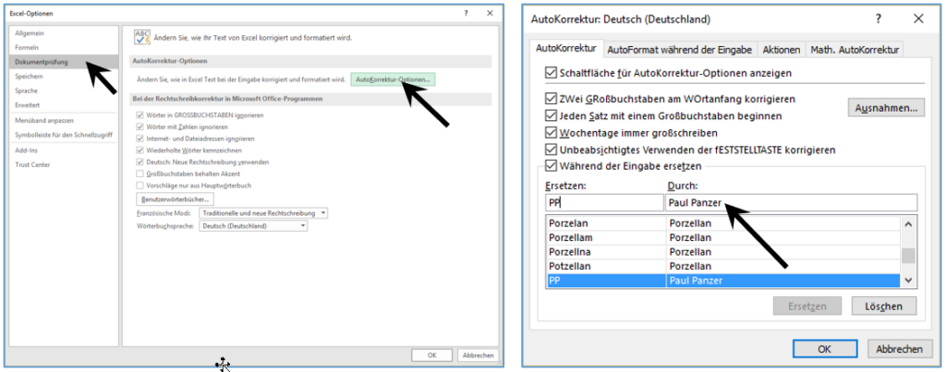Switch to the AutoKorrektur tab
Viewport: 946px width, 372px height.
pyautogui.click(x=566, y=49)
